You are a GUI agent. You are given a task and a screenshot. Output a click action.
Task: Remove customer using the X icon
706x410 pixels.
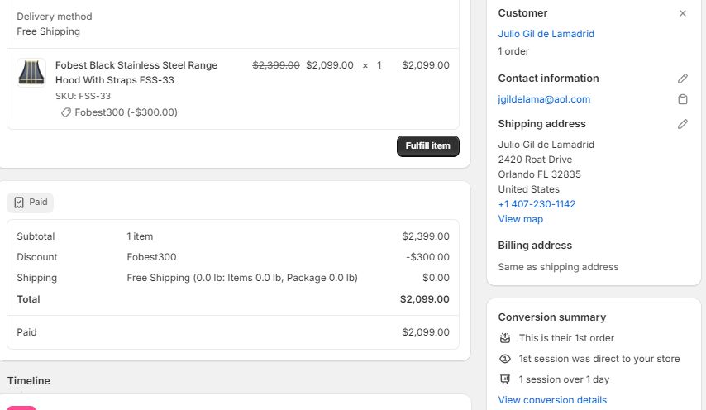[x=683, y=13]
